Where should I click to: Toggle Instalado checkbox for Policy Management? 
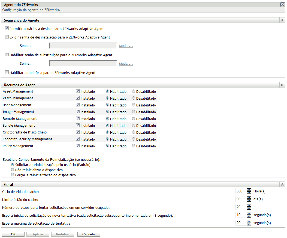pos(78,145)
